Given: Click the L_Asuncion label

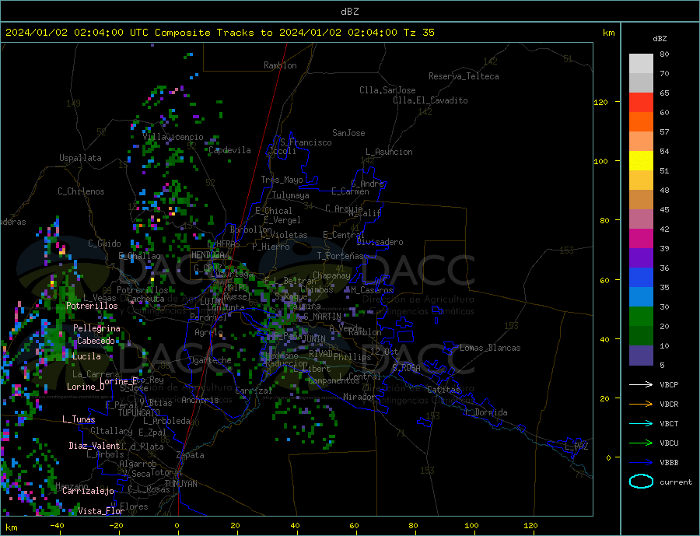Looking at the screenshot, I should click(x=390, y=152).
